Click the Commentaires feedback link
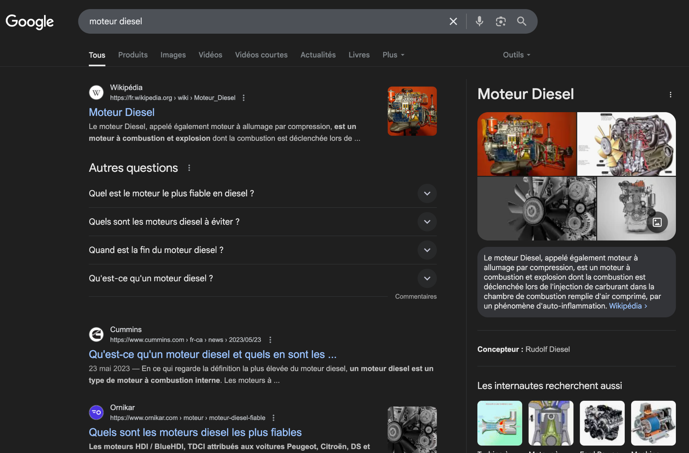 [x=416, y=296]
